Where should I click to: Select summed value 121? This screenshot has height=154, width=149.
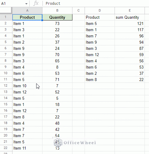pyautogui.click(x=130, y=23)
